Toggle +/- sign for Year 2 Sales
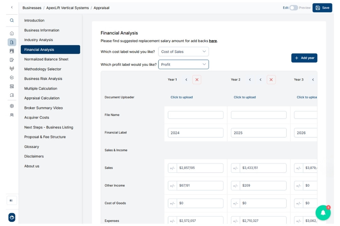Screen dimensions: 340x226 pyautogui.click(x=236, y=168)
